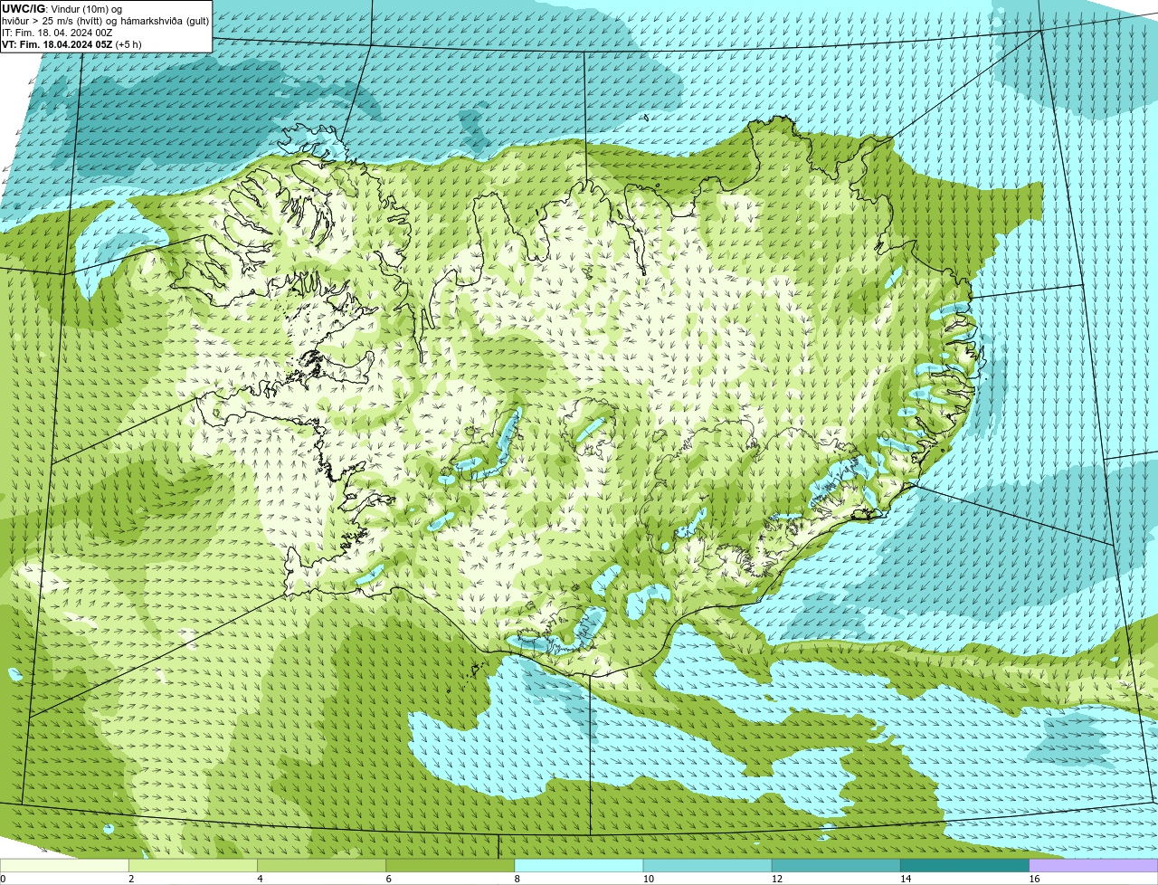Click the dark teal 14–16 m/s legend swatch
The image size is (1158, 885).
tap(965, 865)
